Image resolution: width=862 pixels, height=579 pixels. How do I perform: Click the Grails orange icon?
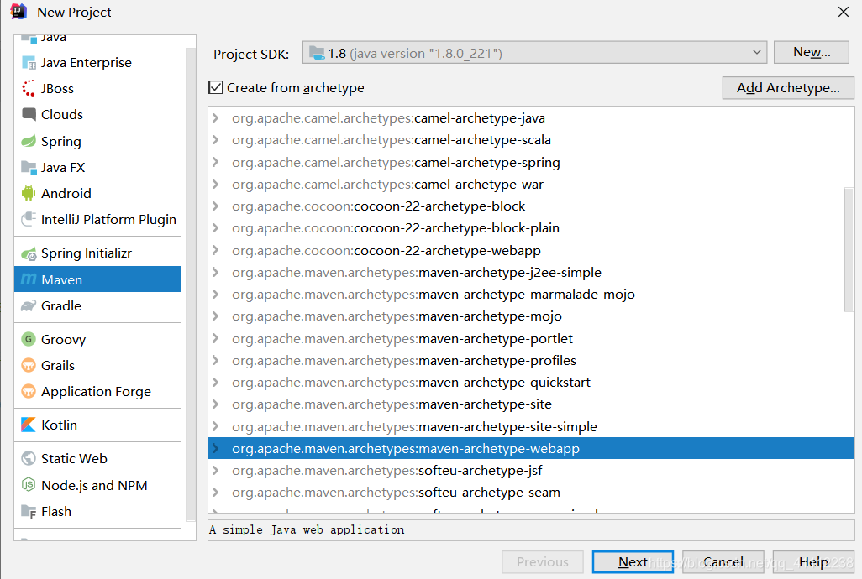[29, 365]
